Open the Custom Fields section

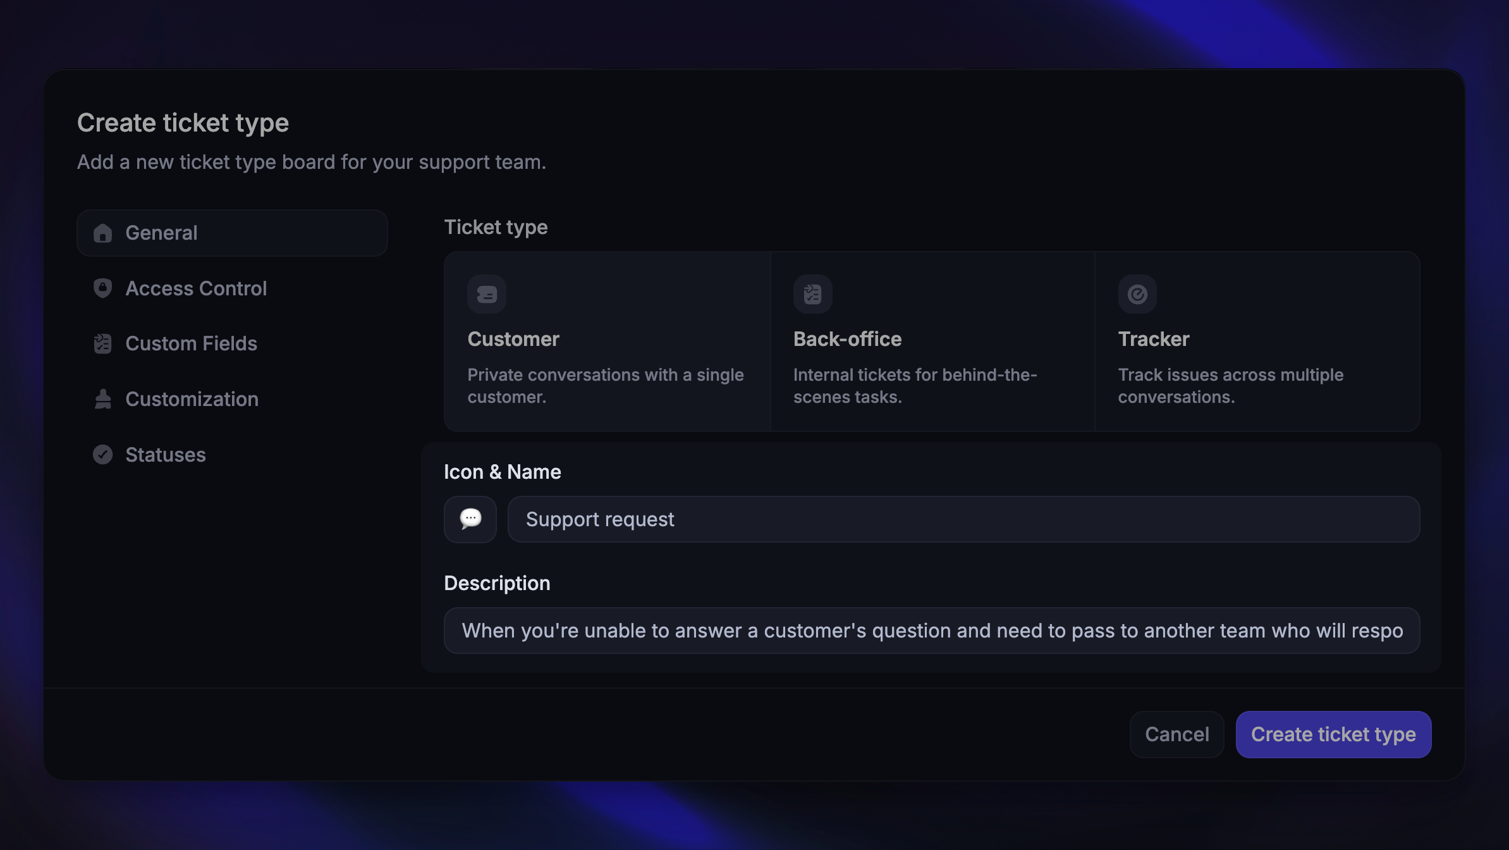click(192, 343)
